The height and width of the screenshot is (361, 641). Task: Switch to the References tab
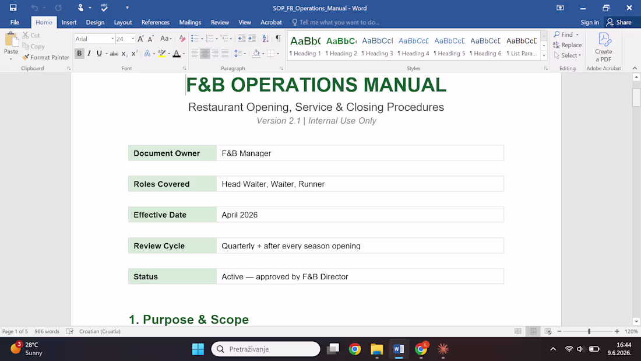(156, 23)
